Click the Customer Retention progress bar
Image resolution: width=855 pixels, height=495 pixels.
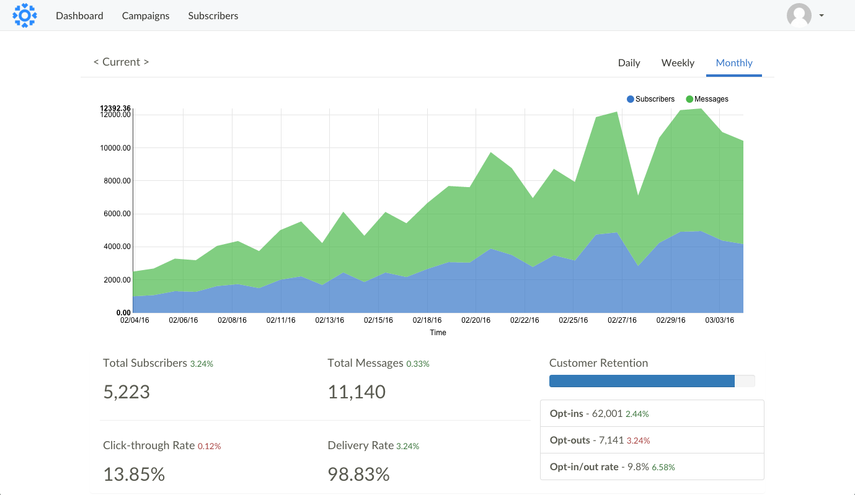coord(652,381)
